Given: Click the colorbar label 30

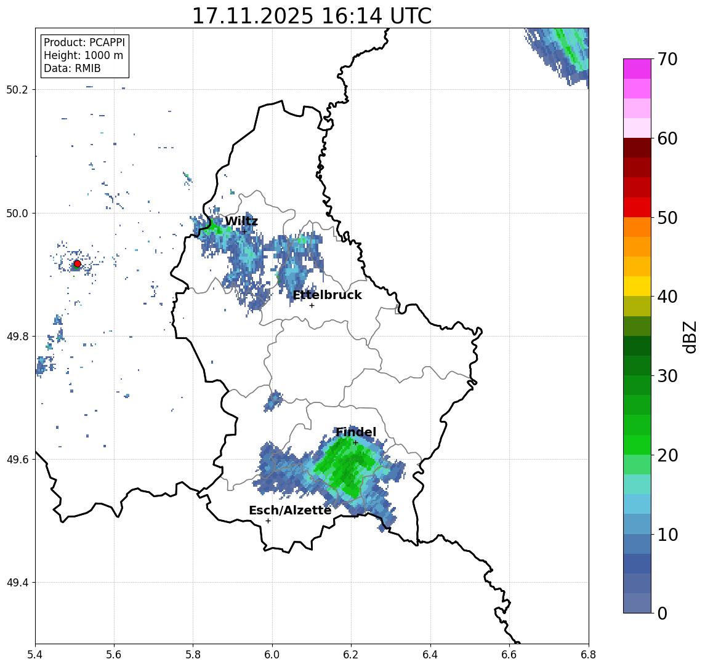Looking at the screenshot, I should pos(667,376).
